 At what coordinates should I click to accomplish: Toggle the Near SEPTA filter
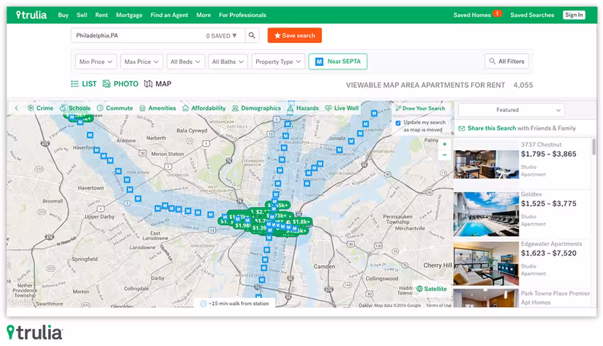(338, 62)
